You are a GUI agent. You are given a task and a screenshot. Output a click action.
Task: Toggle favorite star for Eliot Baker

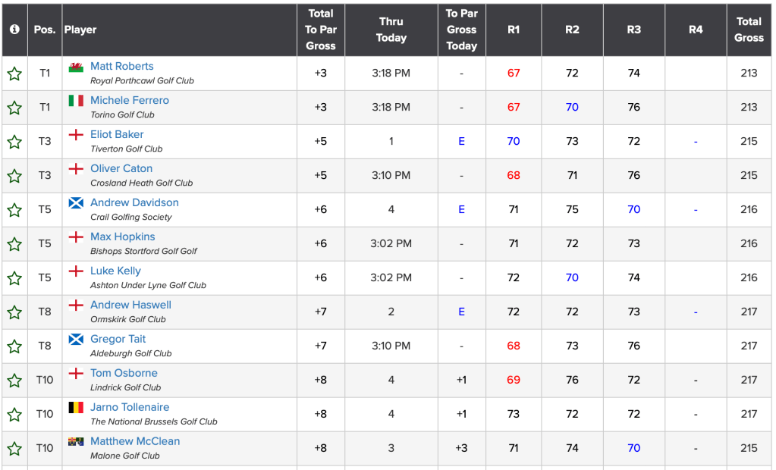[14, 142]
